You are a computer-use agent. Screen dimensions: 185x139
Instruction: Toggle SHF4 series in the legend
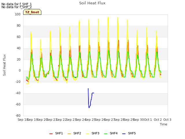click(x=111, y=133)
